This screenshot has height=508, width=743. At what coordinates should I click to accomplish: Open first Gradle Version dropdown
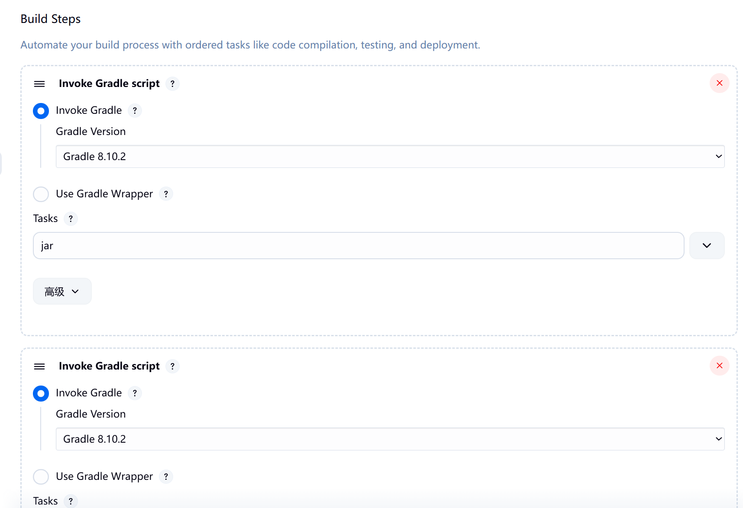click(x=390, y=157)
